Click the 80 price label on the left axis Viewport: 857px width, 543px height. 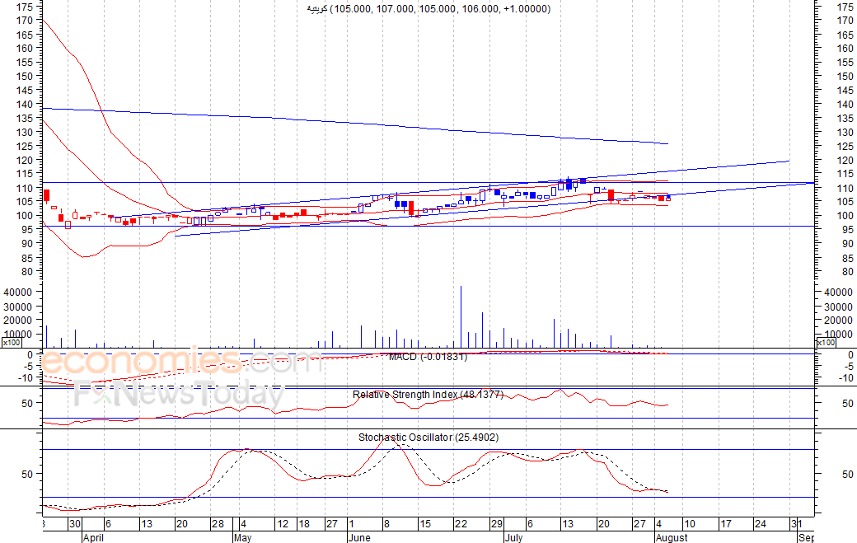tap(26, 271)
